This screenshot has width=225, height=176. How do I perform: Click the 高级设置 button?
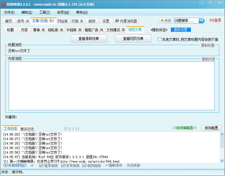coord(181,30)
